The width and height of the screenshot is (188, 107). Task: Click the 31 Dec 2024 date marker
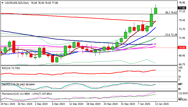pyautogui.click(x=128, y=104)
